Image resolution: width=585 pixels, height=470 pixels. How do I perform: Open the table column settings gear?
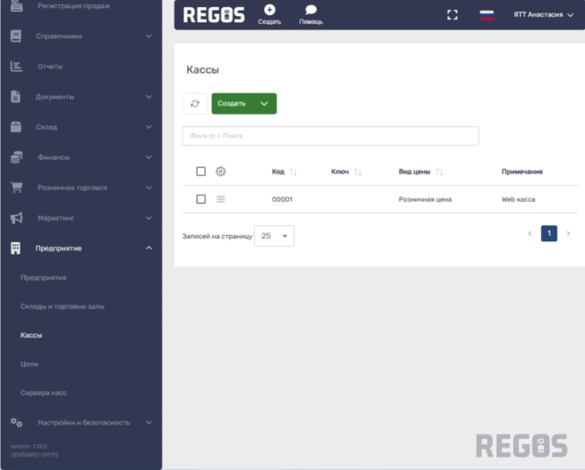(x=221, y=172)
